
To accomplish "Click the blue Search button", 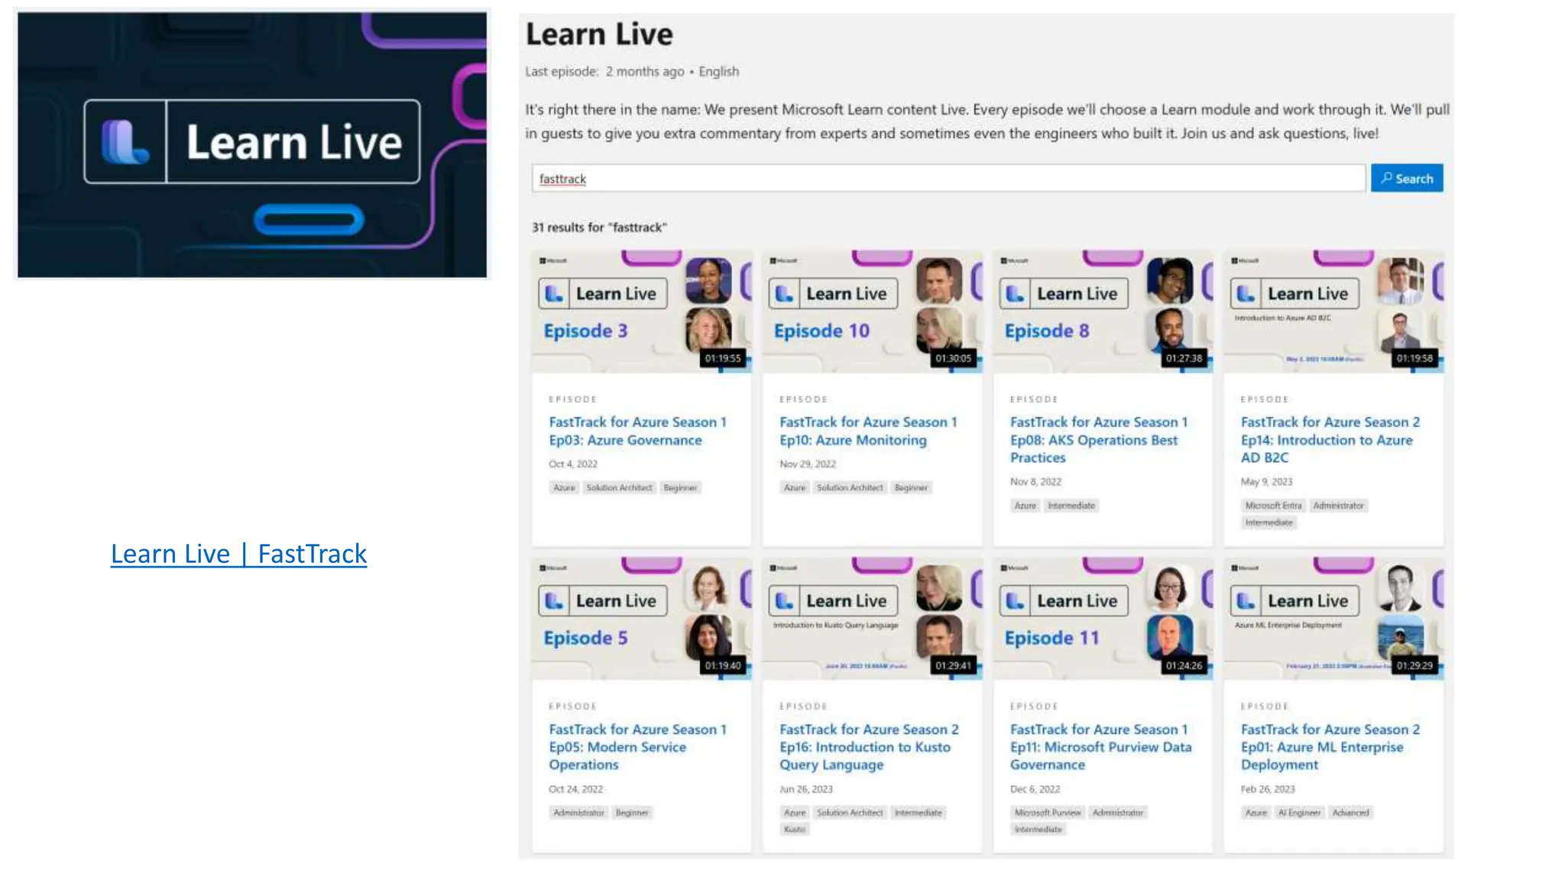I will pos(1406,178).
